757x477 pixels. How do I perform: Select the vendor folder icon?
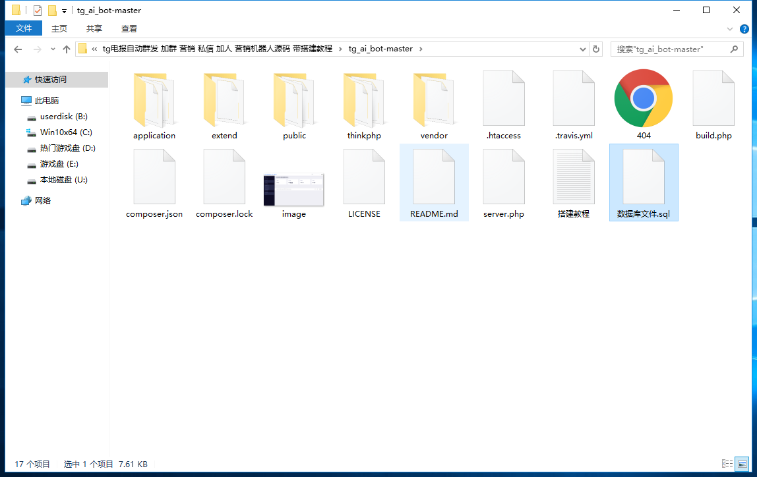(433, 100)
